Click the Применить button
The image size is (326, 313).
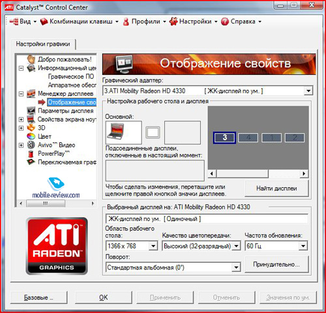pos(165,297)
